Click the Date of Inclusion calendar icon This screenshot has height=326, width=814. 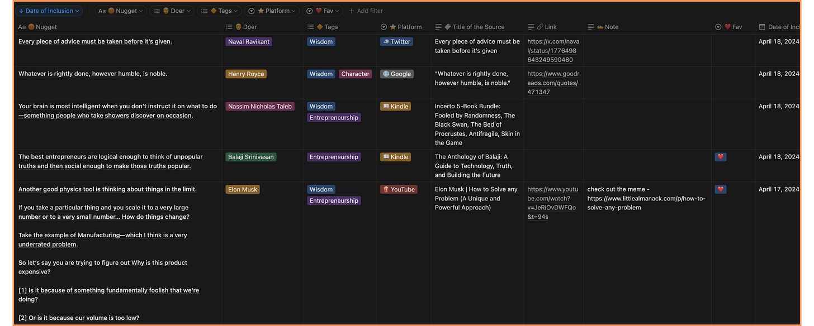[x=763, y=26]
